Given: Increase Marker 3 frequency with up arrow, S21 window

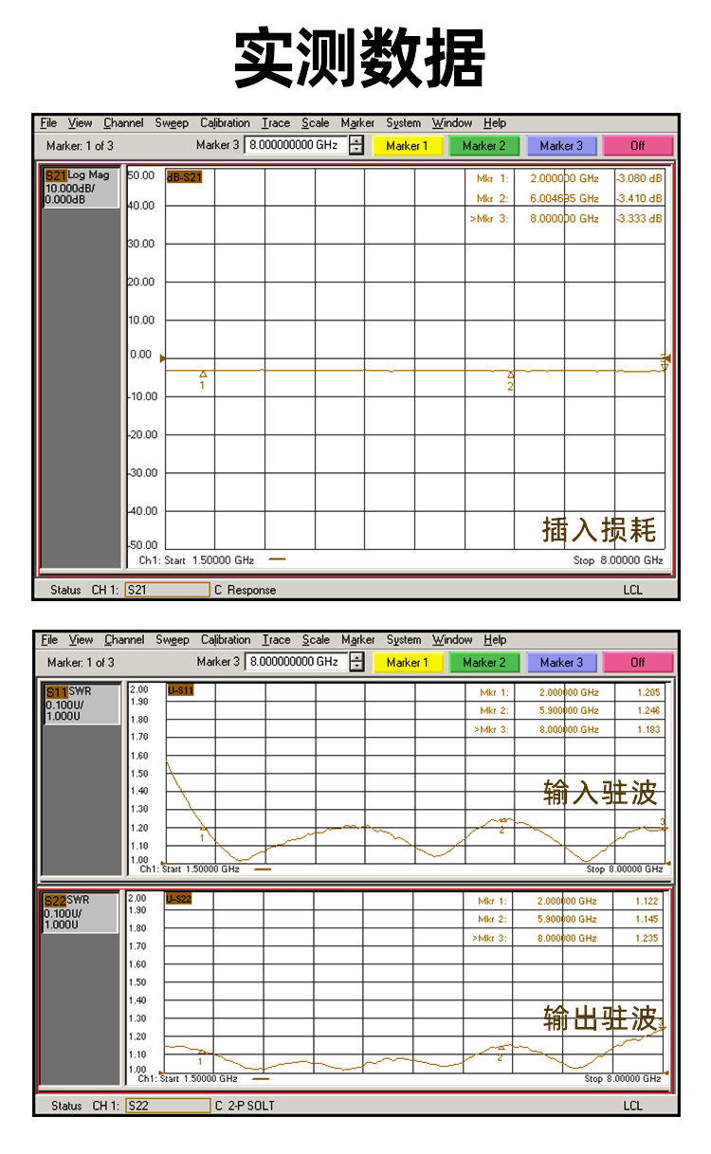Looking at the screenshot, I should [356, 141].
